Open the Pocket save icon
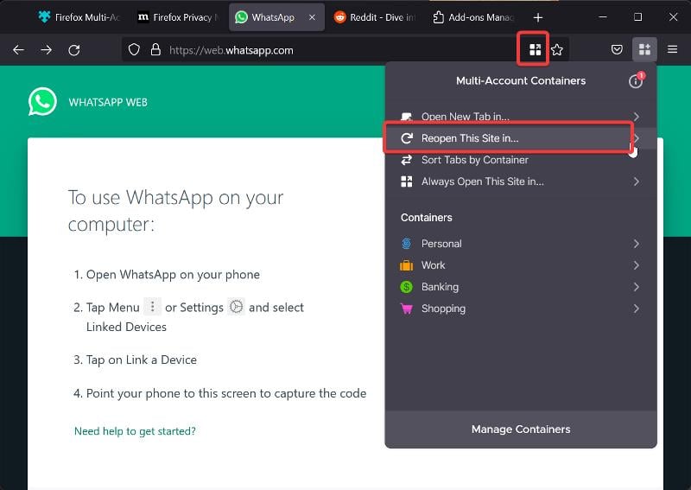691x490 pixels. tap(617, 49)
